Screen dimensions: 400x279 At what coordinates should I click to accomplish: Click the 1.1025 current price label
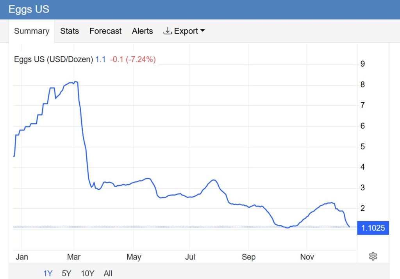(x=373, y=228)
